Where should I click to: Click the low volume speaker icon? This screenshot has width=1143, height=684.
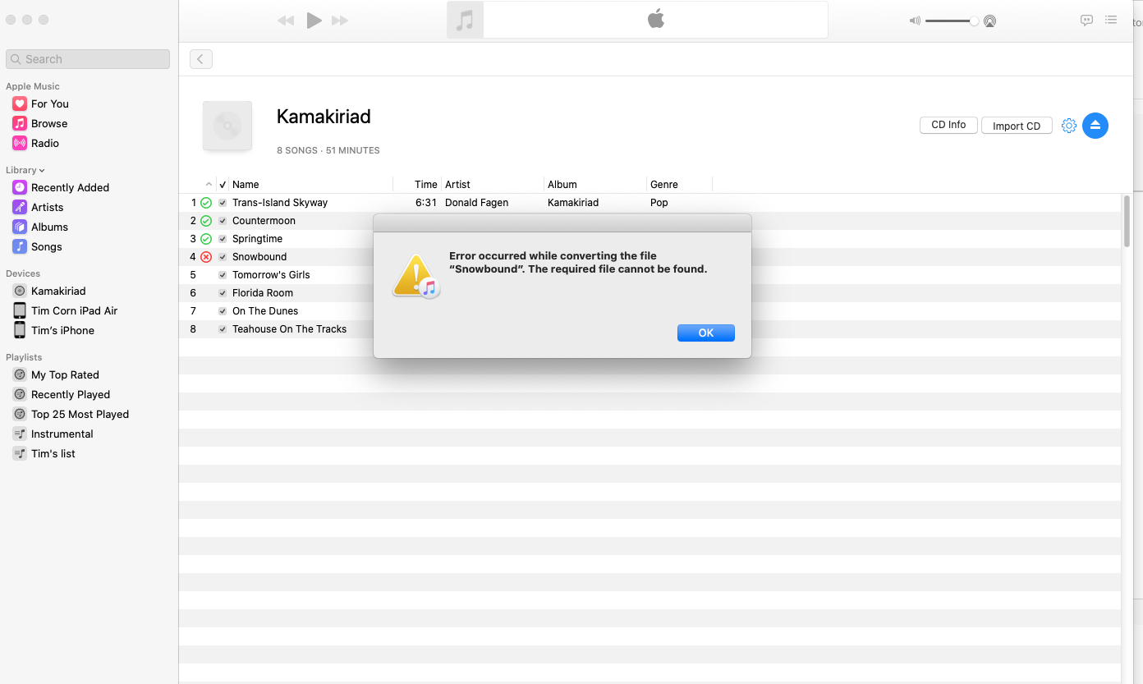tap(915, 21)
